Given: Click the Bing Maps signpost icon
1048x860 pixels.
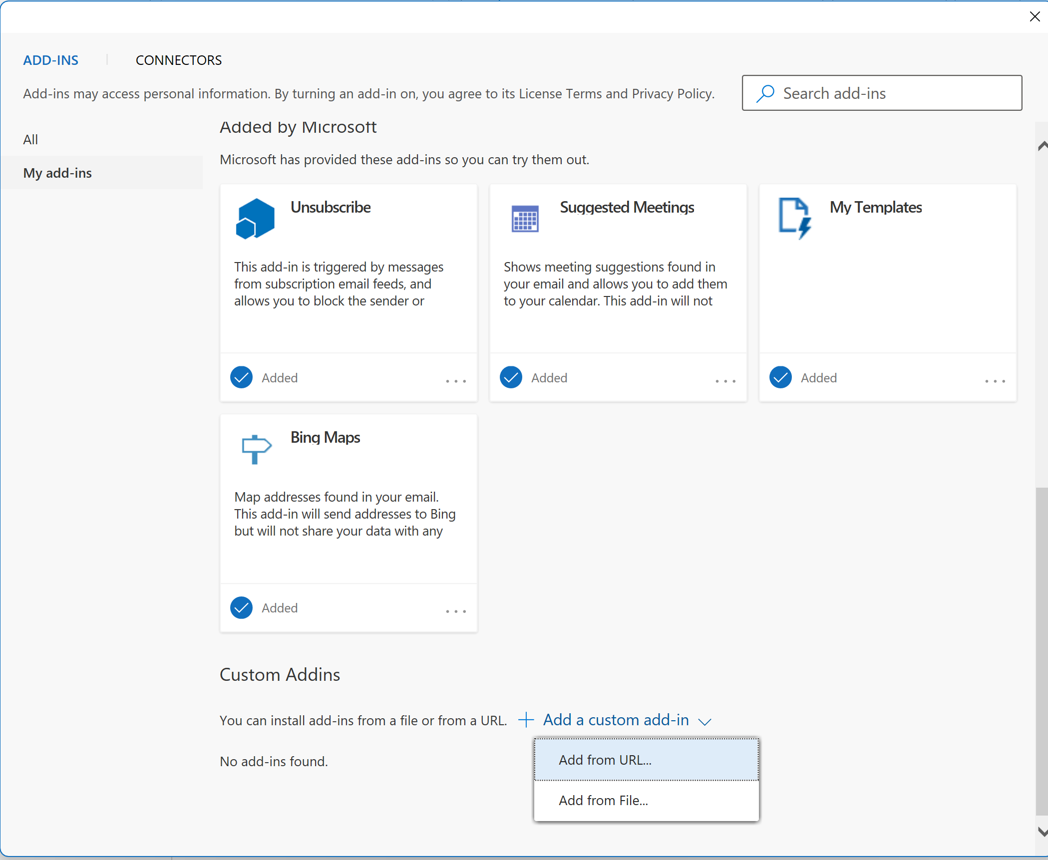Looking at the screenshot, I should click(x=256, y=449).
